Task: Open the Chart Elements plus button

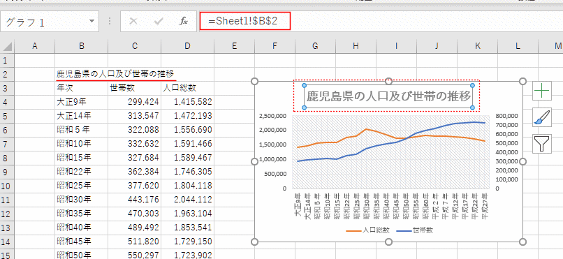Action: [542, 91]
